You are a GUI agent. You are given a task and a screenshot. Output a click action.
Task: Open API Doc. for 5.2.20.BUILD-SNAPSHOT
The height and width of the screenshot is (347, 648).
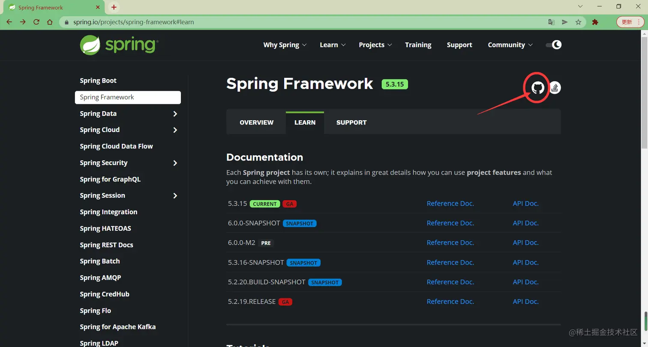point(526,282)
